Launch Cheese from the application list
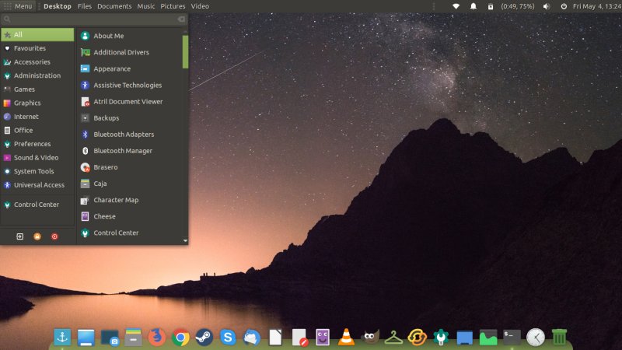Screen dimensions: 622x350 (104, 216)
